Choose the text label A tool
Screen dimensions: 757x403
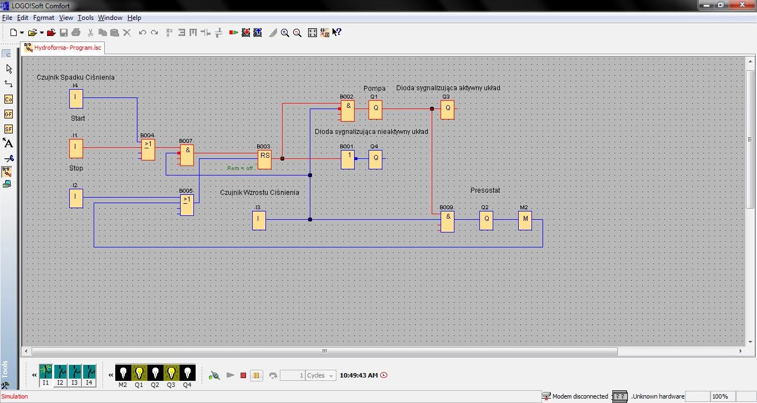tap(8, 143)
